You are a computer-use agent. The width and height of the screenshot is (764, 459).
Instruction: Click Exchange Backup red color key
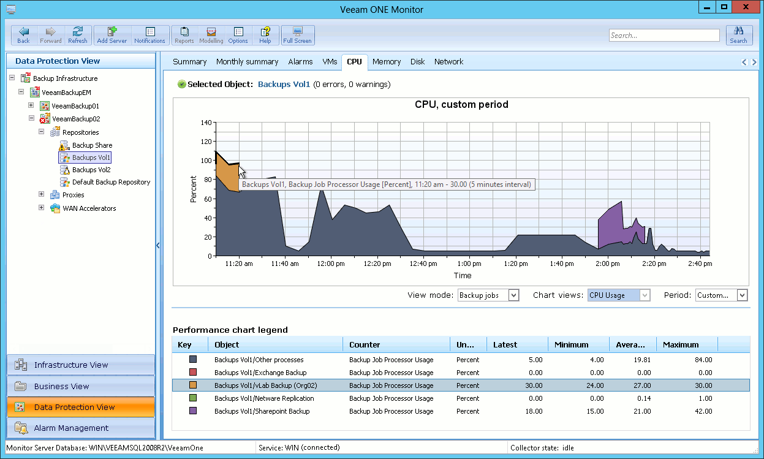192,373
